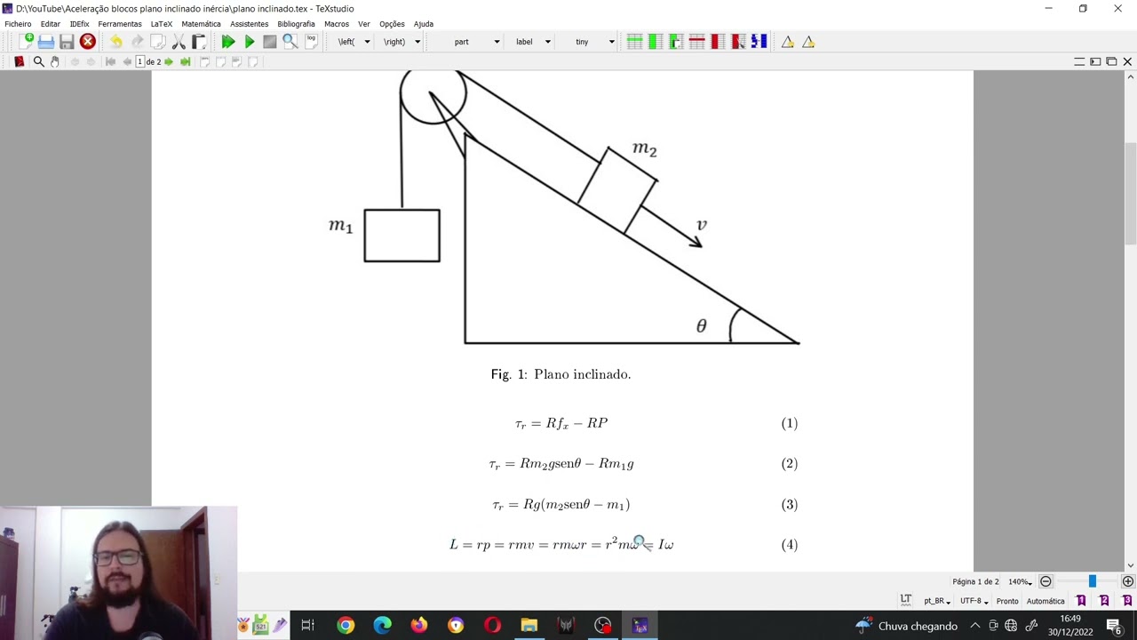Click the red PDF icon in viewer toolbar
This screenshot has width=1137, height=640.
20,61
